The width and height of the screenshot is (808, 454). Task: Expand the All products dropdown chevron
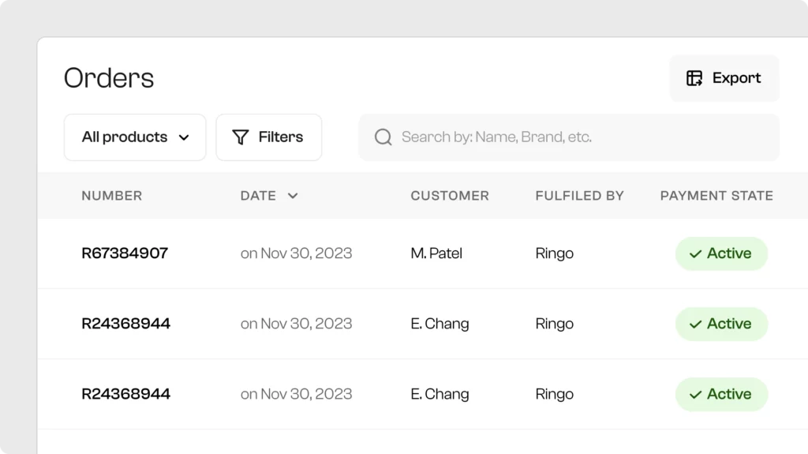(x=184, y=137)
